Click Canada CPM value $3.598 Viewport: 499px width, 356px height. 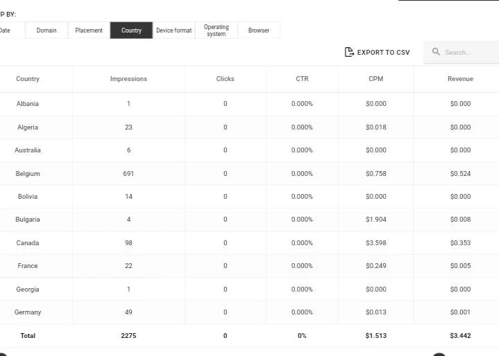(376, 242)
